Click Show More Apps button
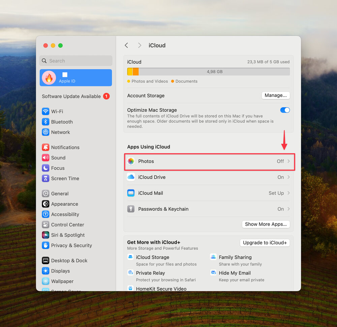Screen dimensions: 337x327 click(x=266, y=224)
